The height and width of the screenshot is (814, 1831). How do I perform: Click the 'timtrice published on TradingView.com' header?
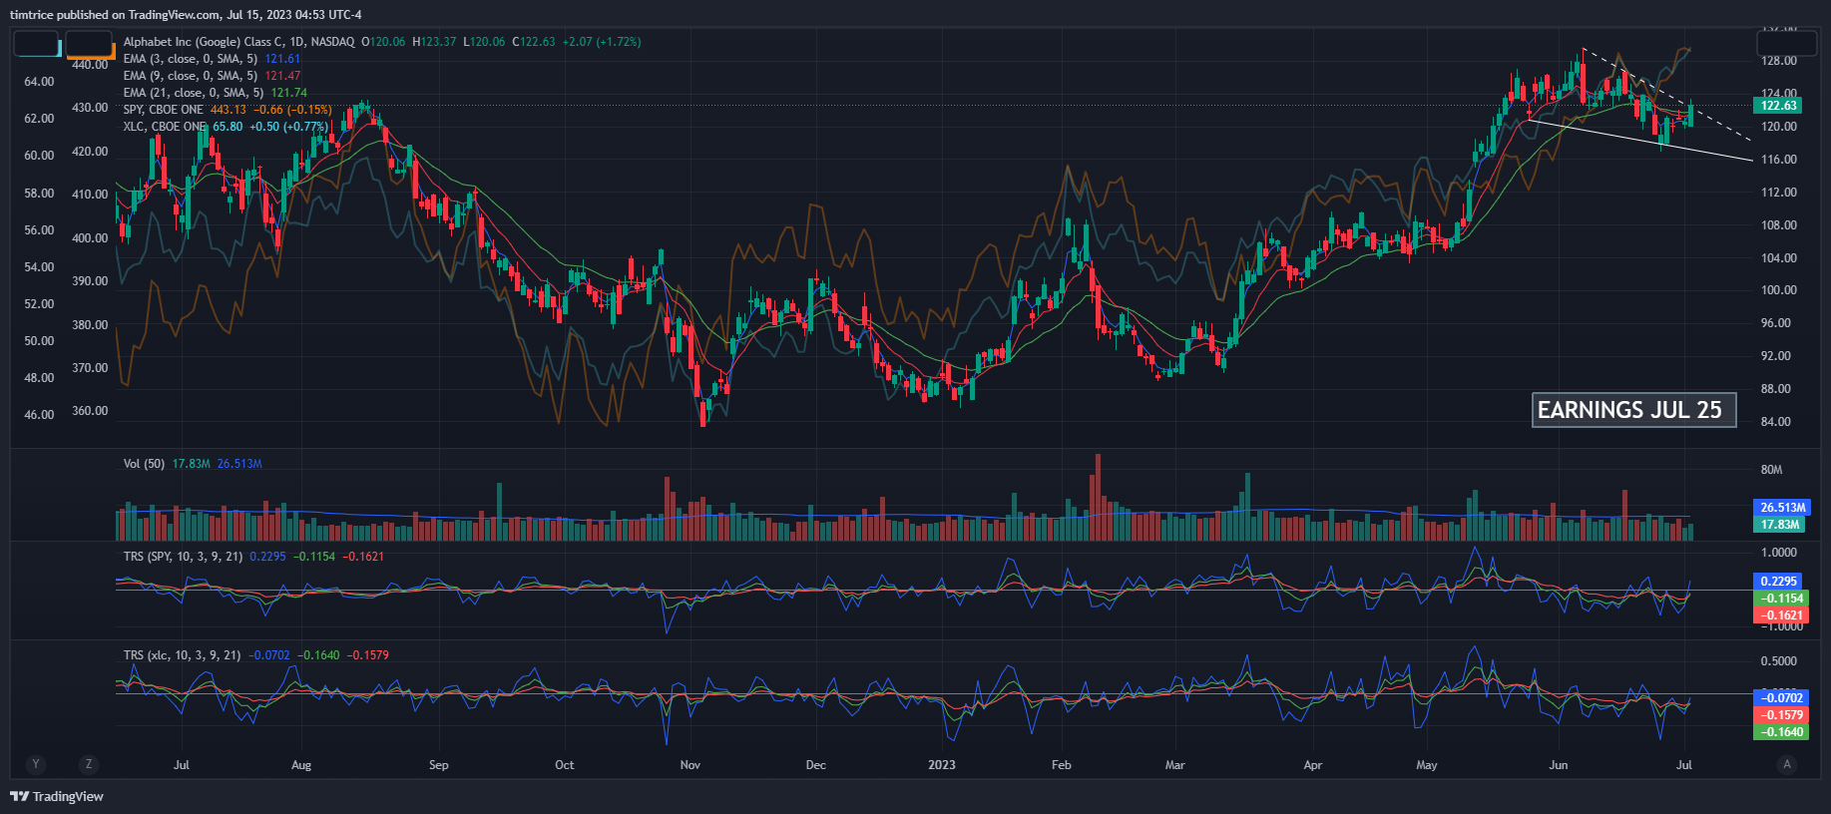click(x=186, y=14)
